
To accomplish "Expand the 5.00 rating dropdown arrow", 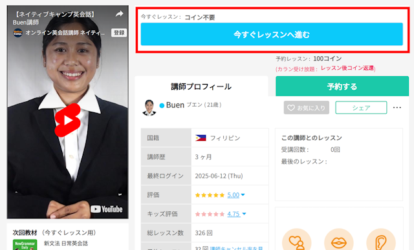I will click(x=243, y=195).
